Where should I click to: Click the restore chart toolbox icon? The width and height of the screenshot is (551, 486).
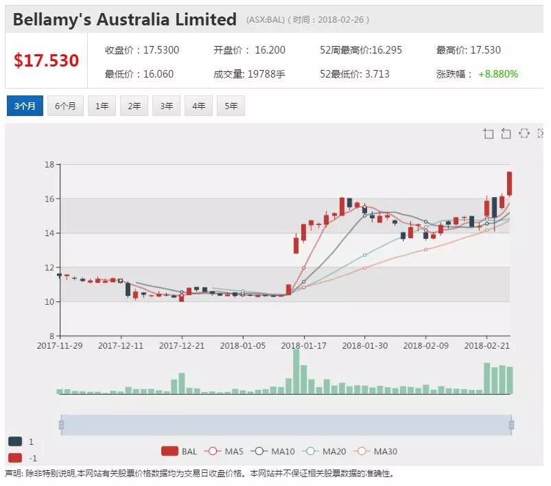pos(524,134)
